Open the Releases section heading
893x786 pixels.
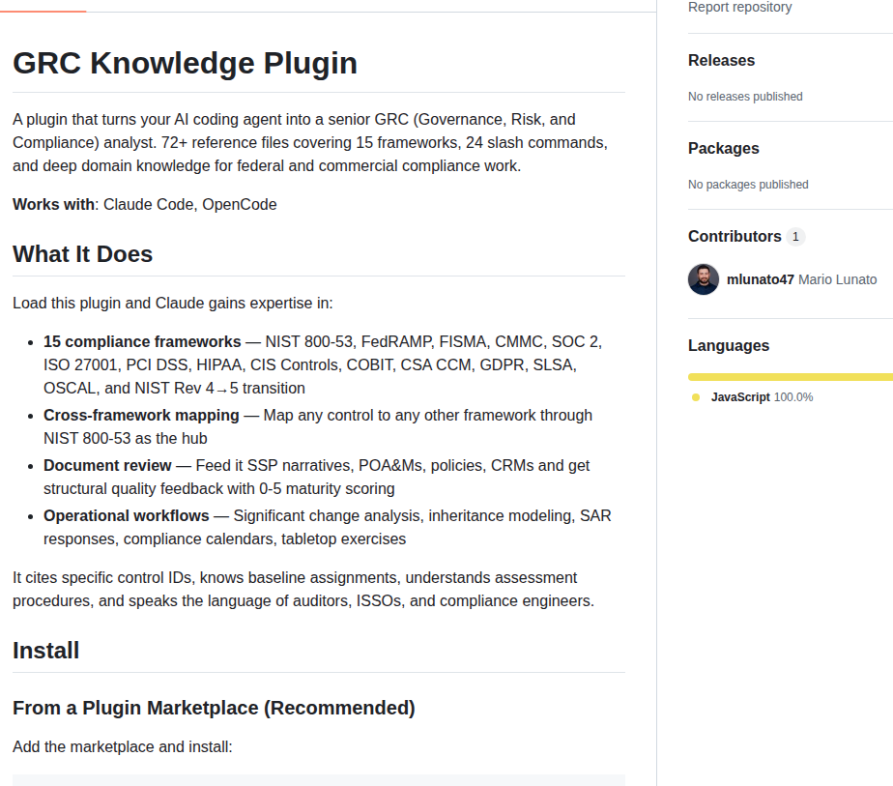point(721,60)
